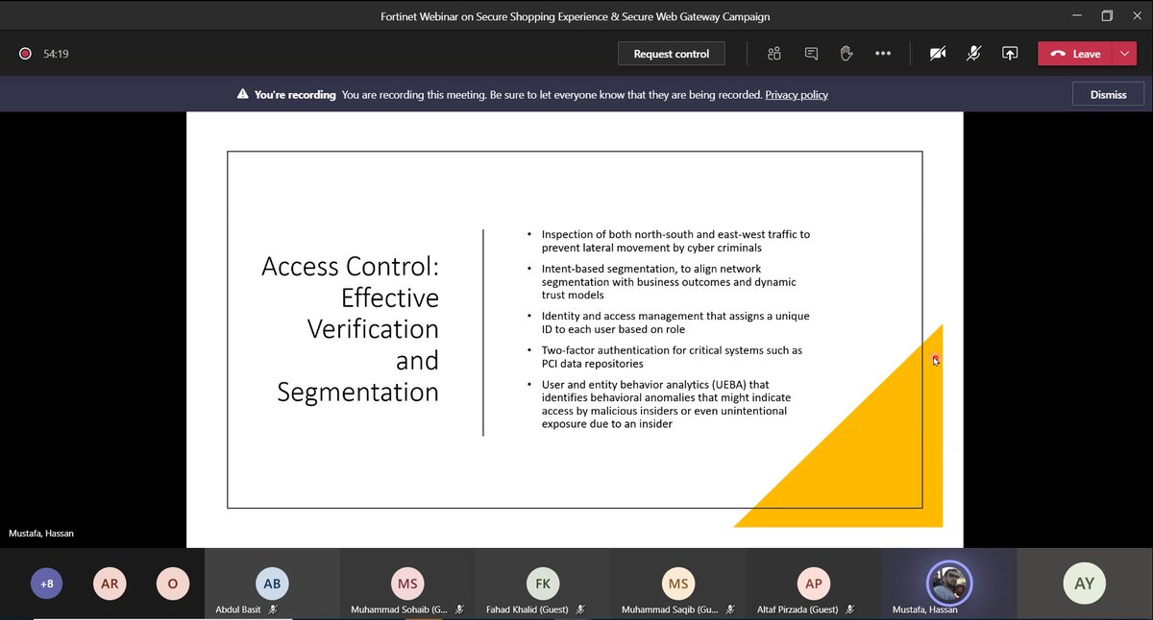1153x620 pixels.
Task: Click the mute icon beside Fahad Khalid
Action: click(578, 608)
